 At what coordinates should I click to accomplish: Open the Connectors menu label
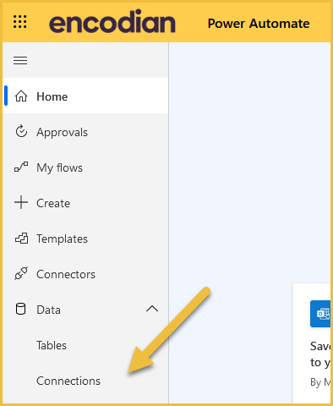click(66, 274)
